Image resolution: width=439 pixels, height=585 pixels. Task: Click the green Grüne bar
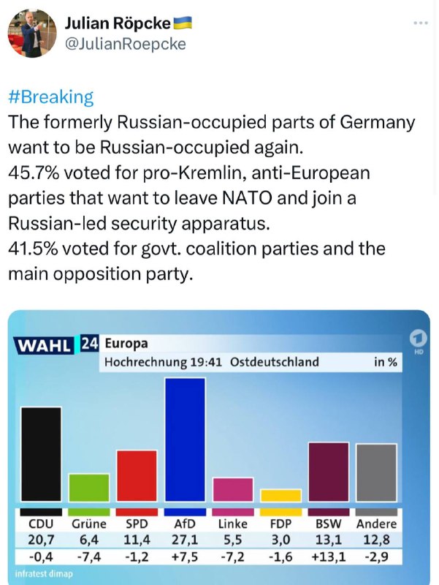[89, 487]
